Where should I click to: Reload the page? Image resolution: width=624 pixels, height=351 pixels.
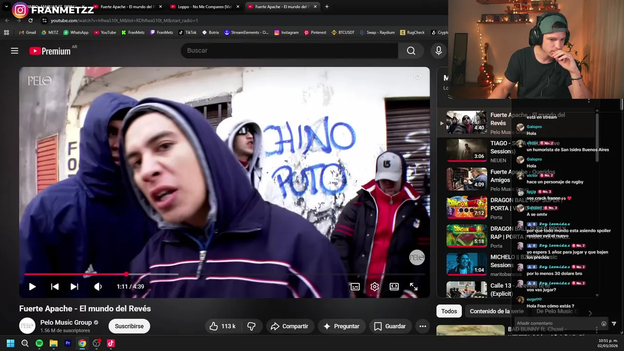tap(30, 20)
